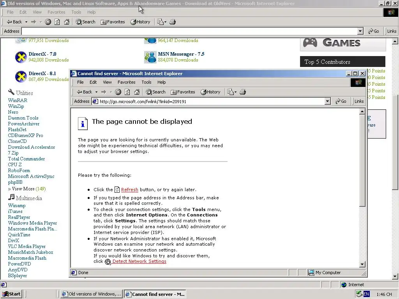Click language EN indicator in system tray
The image size is (399, 299).
click(366, 294)
